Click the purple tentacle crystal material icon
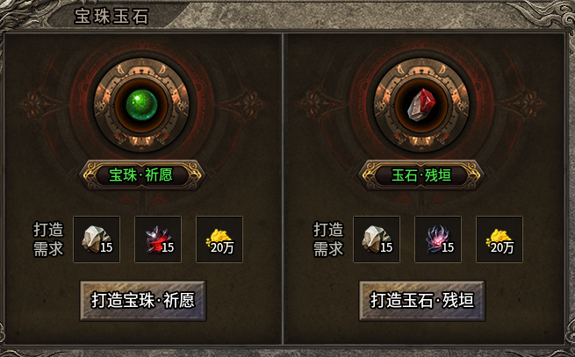 tap(438, 239)
